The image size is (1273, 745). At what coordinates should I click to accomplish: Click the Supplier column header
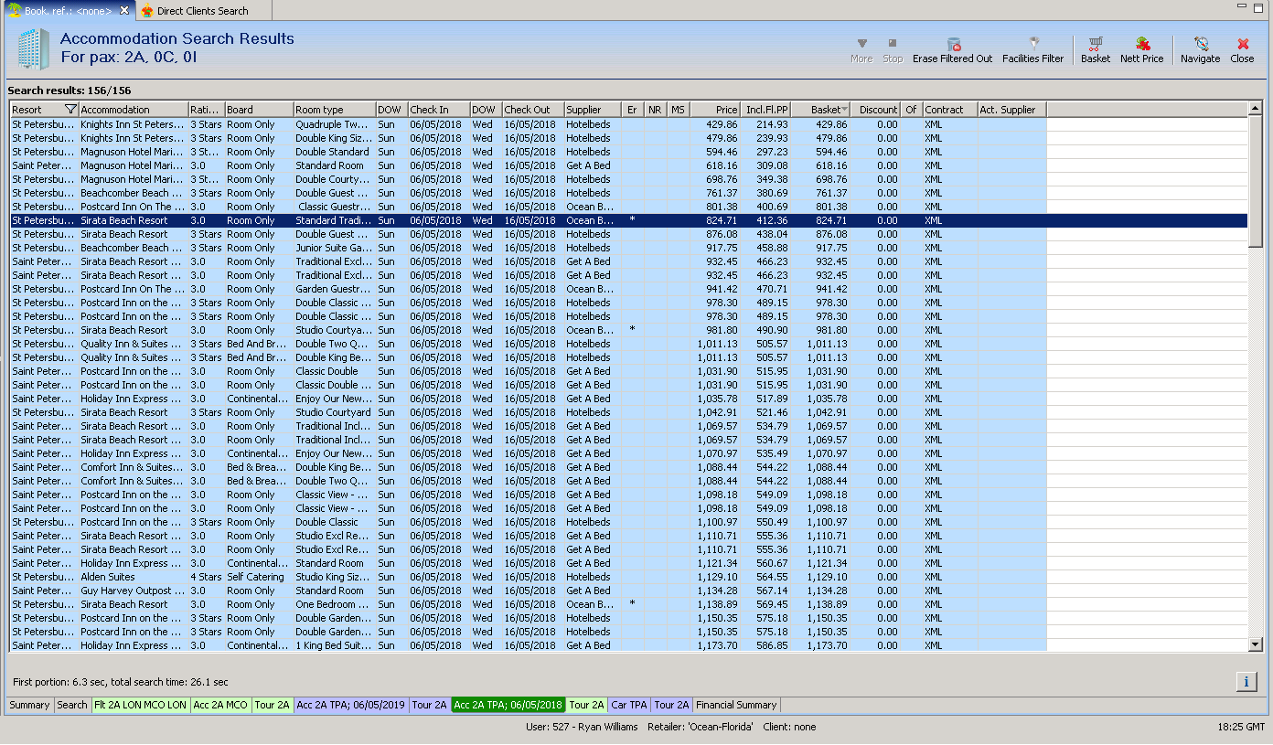click(x=592, y=110)
